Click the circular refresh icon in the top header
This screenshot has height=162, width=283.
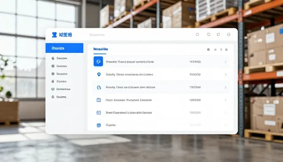click(x=197, y=34)
